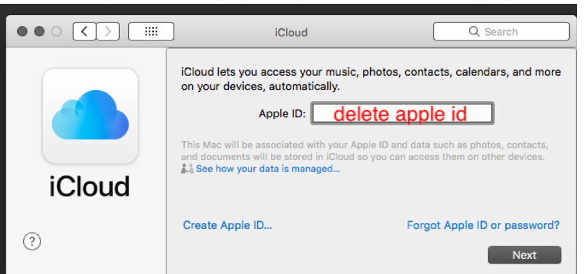Viewport: 587px width, 274px height.
Task: Close the iCloud preferences window
Action: click(23, 32)
